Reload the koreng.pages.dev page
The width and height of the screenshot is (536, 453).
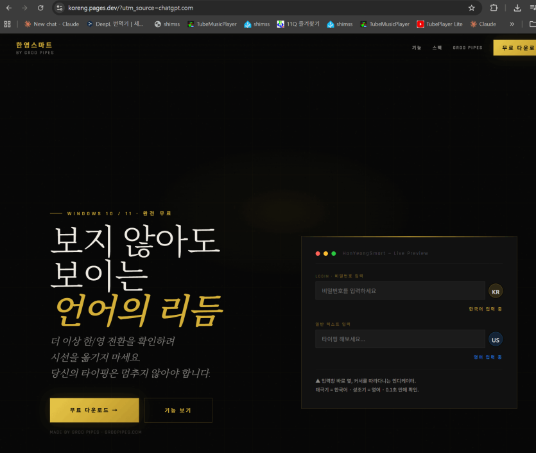point(40,8)
